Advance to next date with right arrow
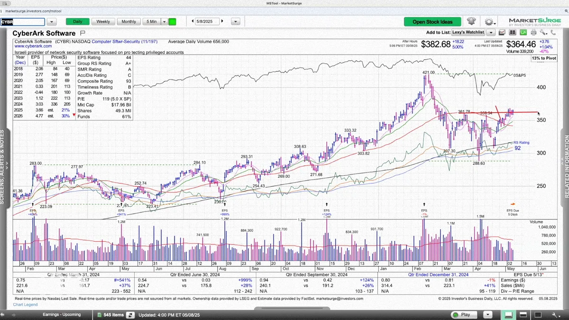Screen dimensions: 569x320 (x=222, y=21)
